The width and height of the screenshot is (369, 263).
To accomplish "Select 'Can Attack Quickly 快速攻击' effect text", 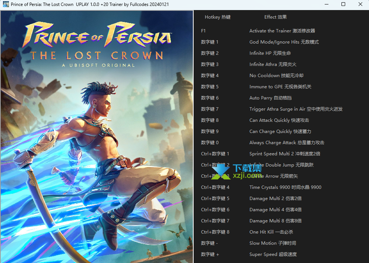I will tap(279, 120).
